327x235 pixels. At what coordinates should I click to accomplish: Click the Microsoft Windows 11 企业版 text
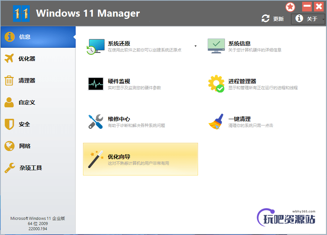(38, 218)
